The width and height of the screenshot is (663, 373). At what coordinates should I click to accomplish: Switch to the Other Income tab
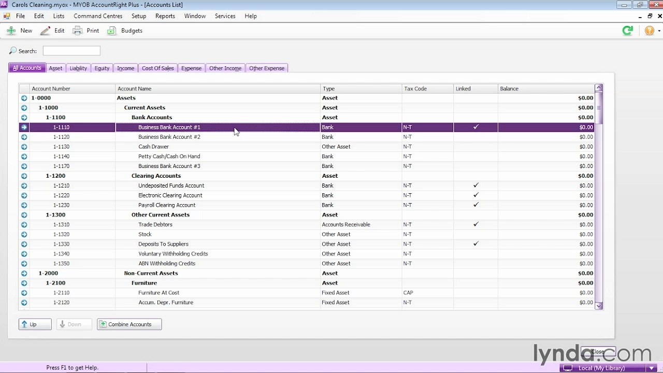[225, 68]
